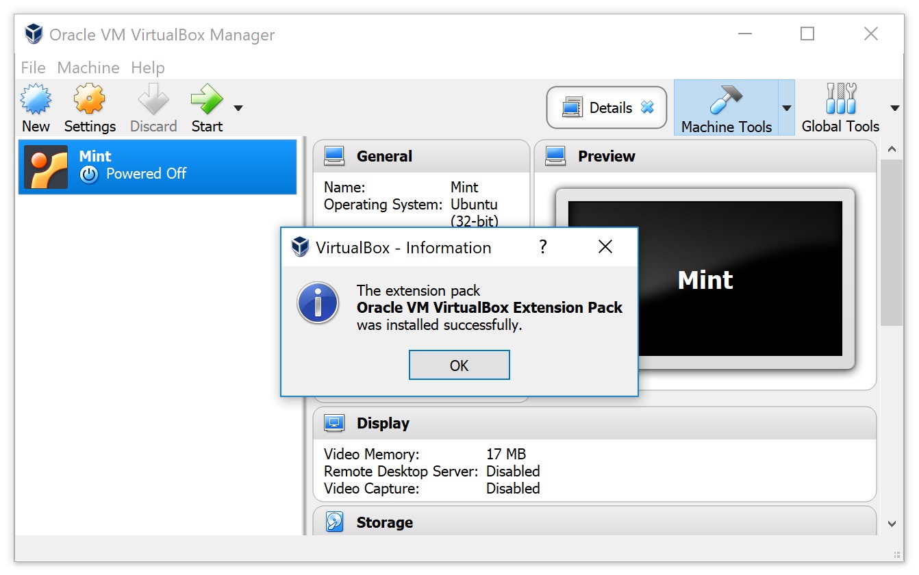
Task: Confirm the dialog with OK
Action: click(459, 365)
